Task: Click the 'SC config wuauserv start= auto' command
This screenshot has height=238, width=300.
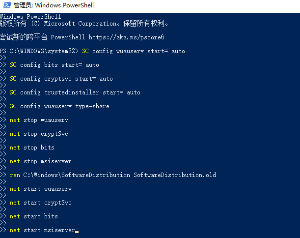Action: 133,51
